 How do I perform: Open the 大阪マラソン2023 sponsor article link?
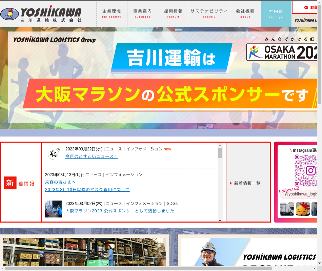click(x=120, y=211)
